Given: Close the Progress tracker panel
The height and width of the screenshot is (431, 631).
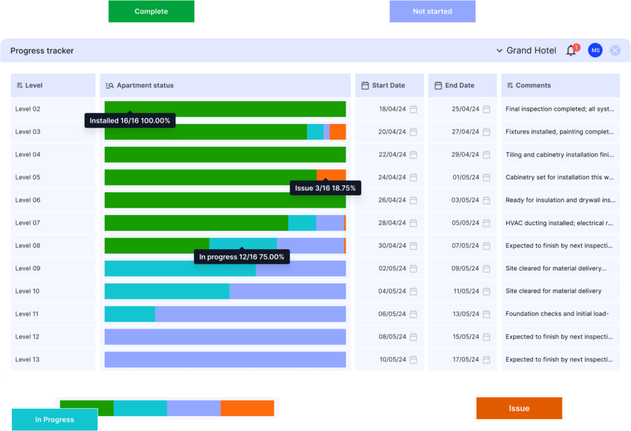Looking at the screenshot, I should [x=615, y=51].
